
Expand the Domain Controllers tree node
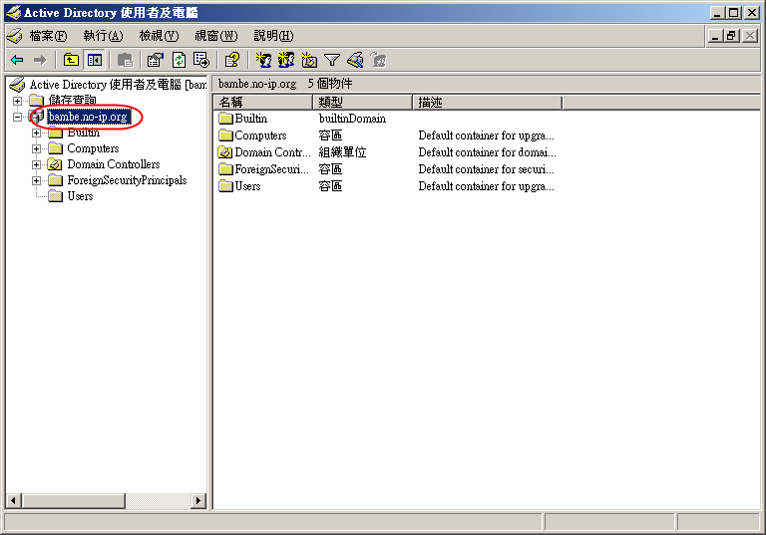[37, 164]
